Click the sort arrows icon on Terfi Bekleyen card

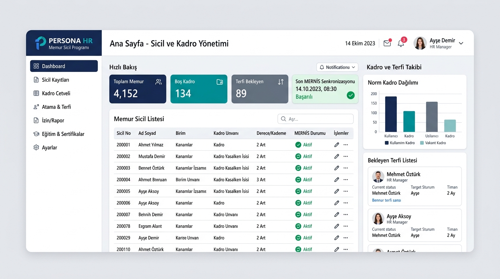click(281, 82)
